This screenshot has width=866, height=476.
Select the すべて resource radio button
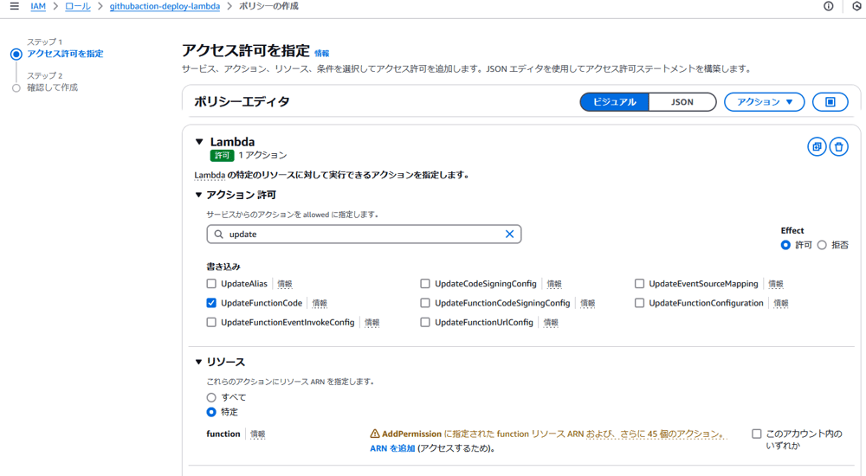211,397
